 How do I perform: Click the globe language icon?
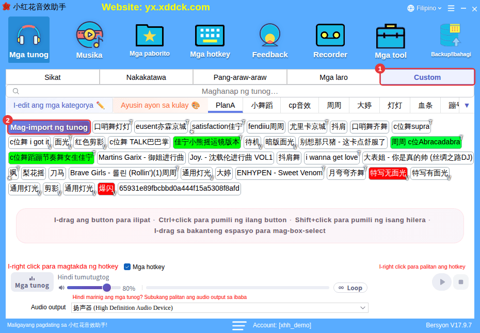coord(411,8)
